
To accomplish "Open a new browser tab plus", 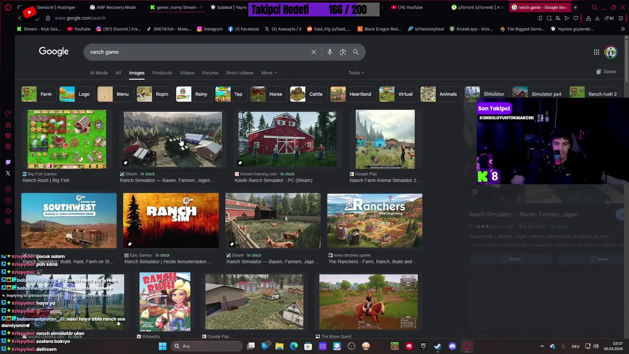I will (575, 7).
